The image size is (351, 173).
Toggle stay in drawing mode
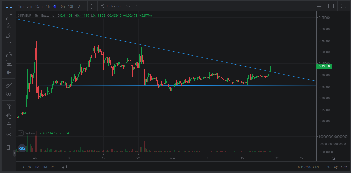click(x=9, y=116)
